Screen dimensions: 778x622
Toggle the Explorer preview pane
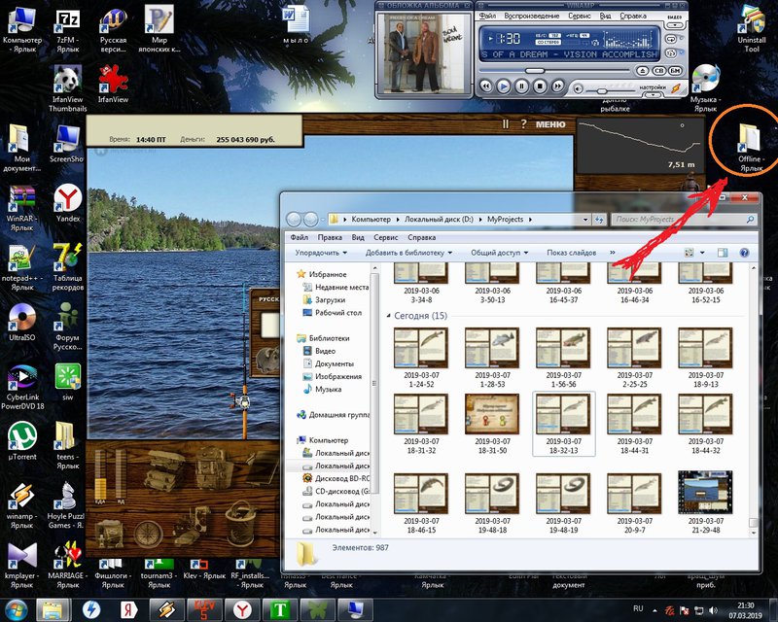pos(723,253)
